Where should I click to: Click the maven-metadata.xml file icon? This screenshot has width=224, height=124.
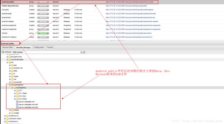pyautogui.click(x=17, y=102)
